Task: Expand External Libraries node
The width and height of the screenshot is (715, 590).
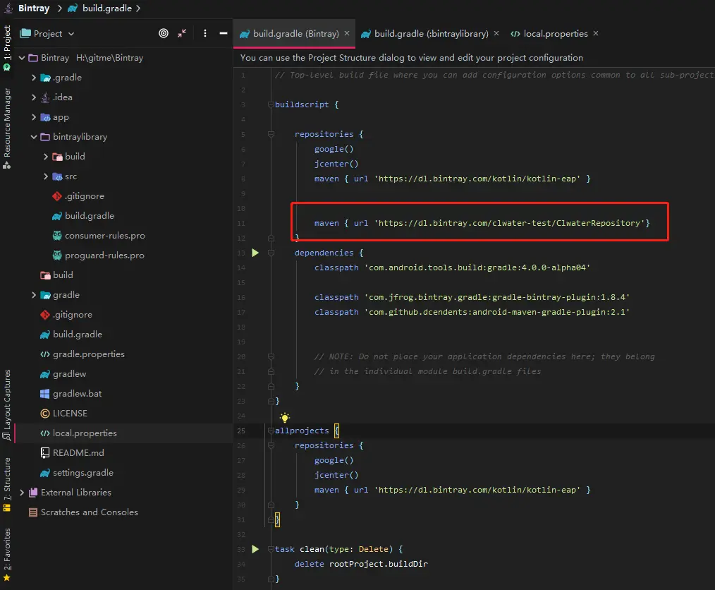Action: coord(22,493)
